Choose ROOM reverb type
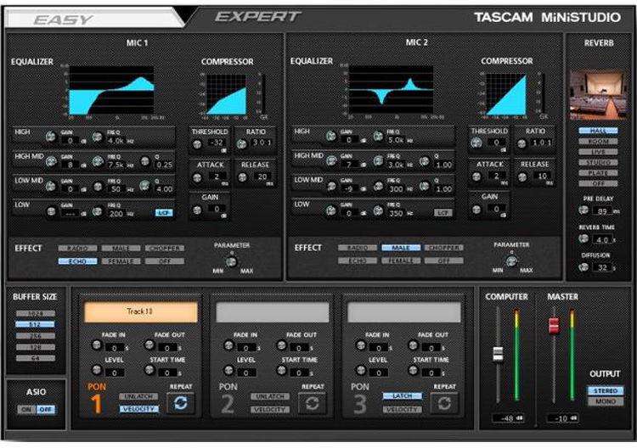This screenshot has height=448, width=637. pos(598,141)
